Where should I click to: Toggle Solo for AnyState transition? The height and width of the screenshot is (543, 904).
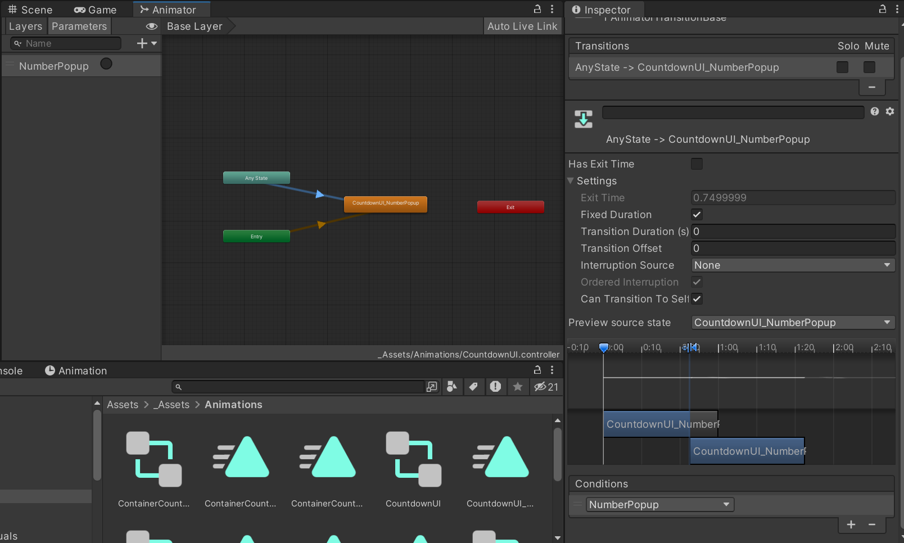pos(842,67)
